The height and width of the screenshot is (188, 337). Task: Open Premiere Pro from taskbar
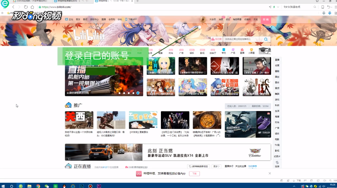click(99, 186)
